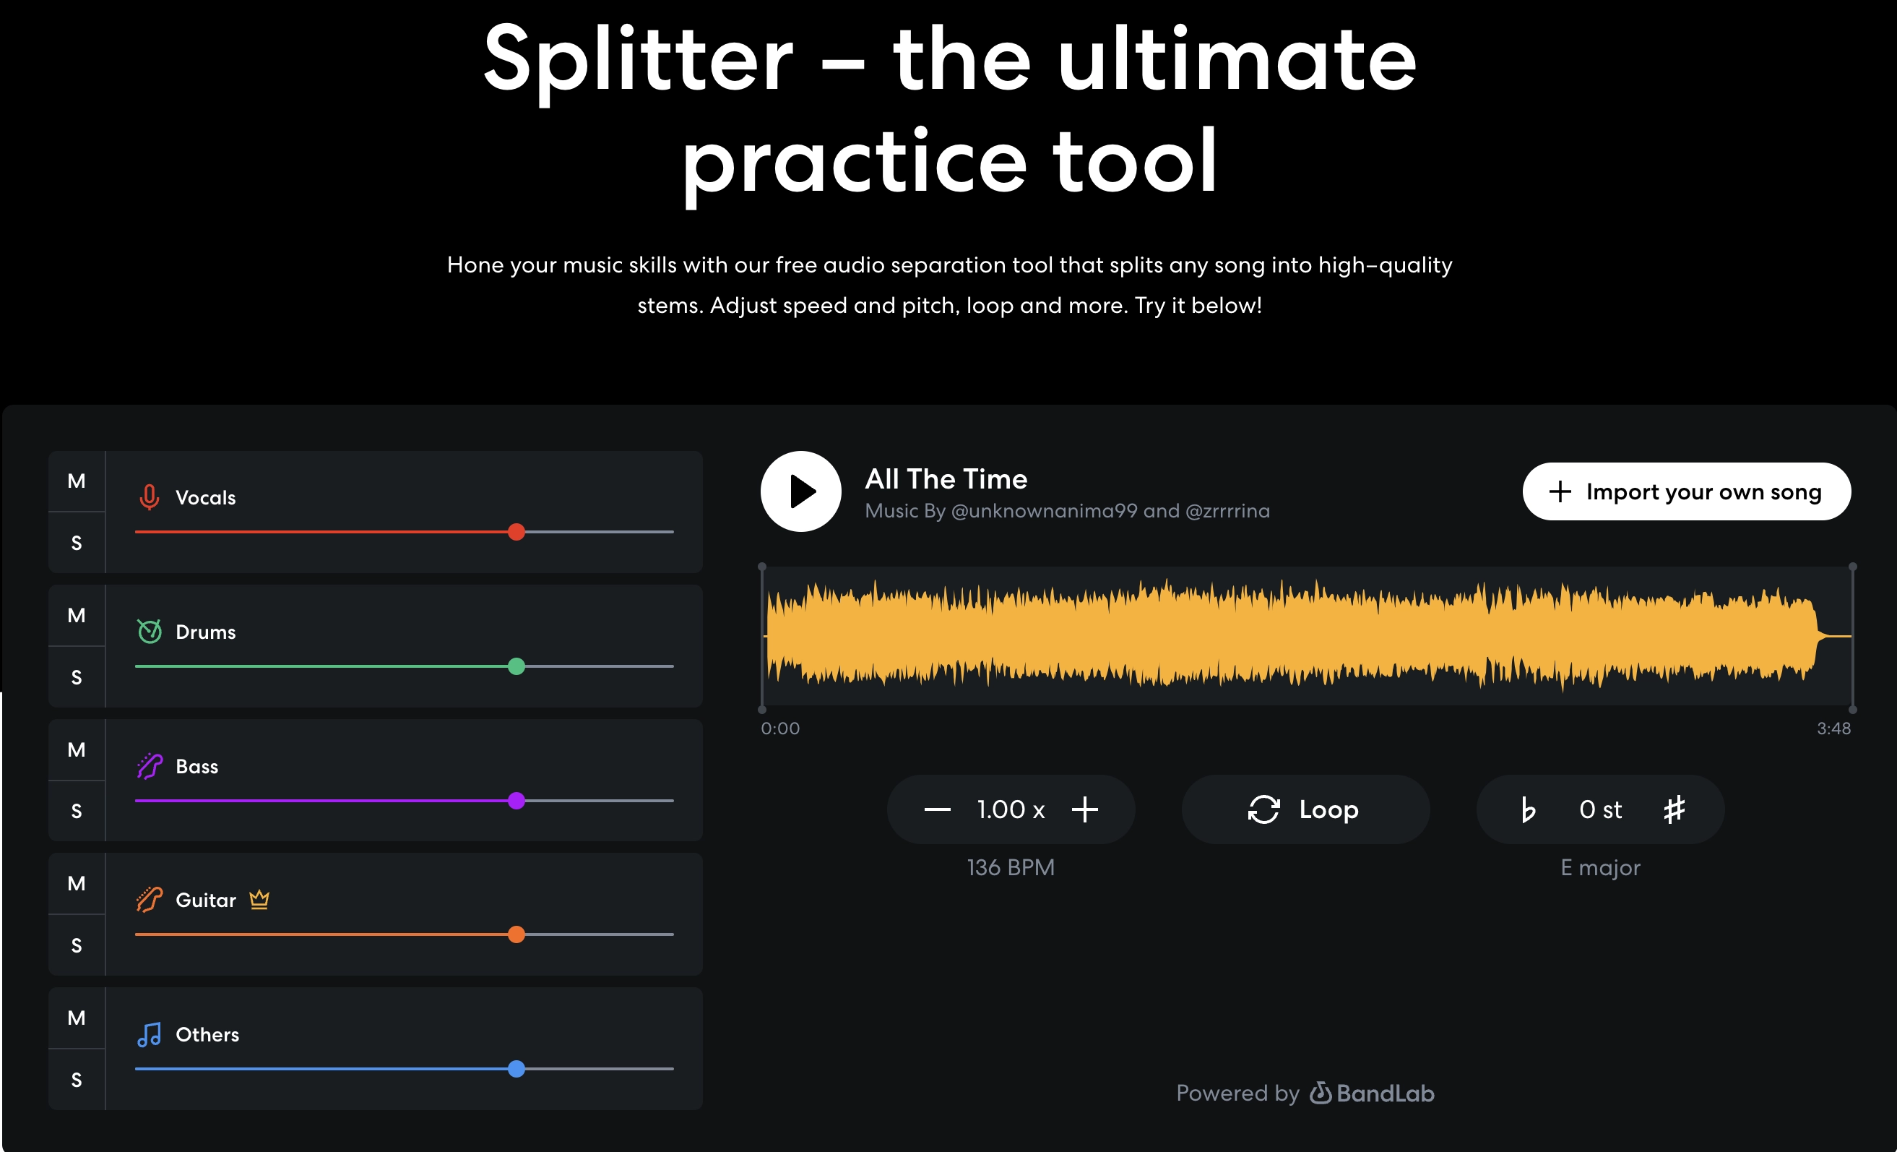
Task: Click the Bass guitar pick icon
Action: coord(147,765)
